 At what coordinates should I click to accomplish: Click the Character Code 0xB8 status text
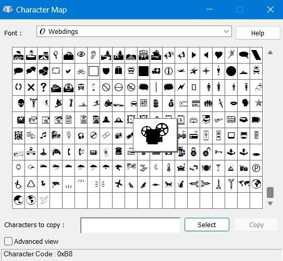[x=38, y=254]
